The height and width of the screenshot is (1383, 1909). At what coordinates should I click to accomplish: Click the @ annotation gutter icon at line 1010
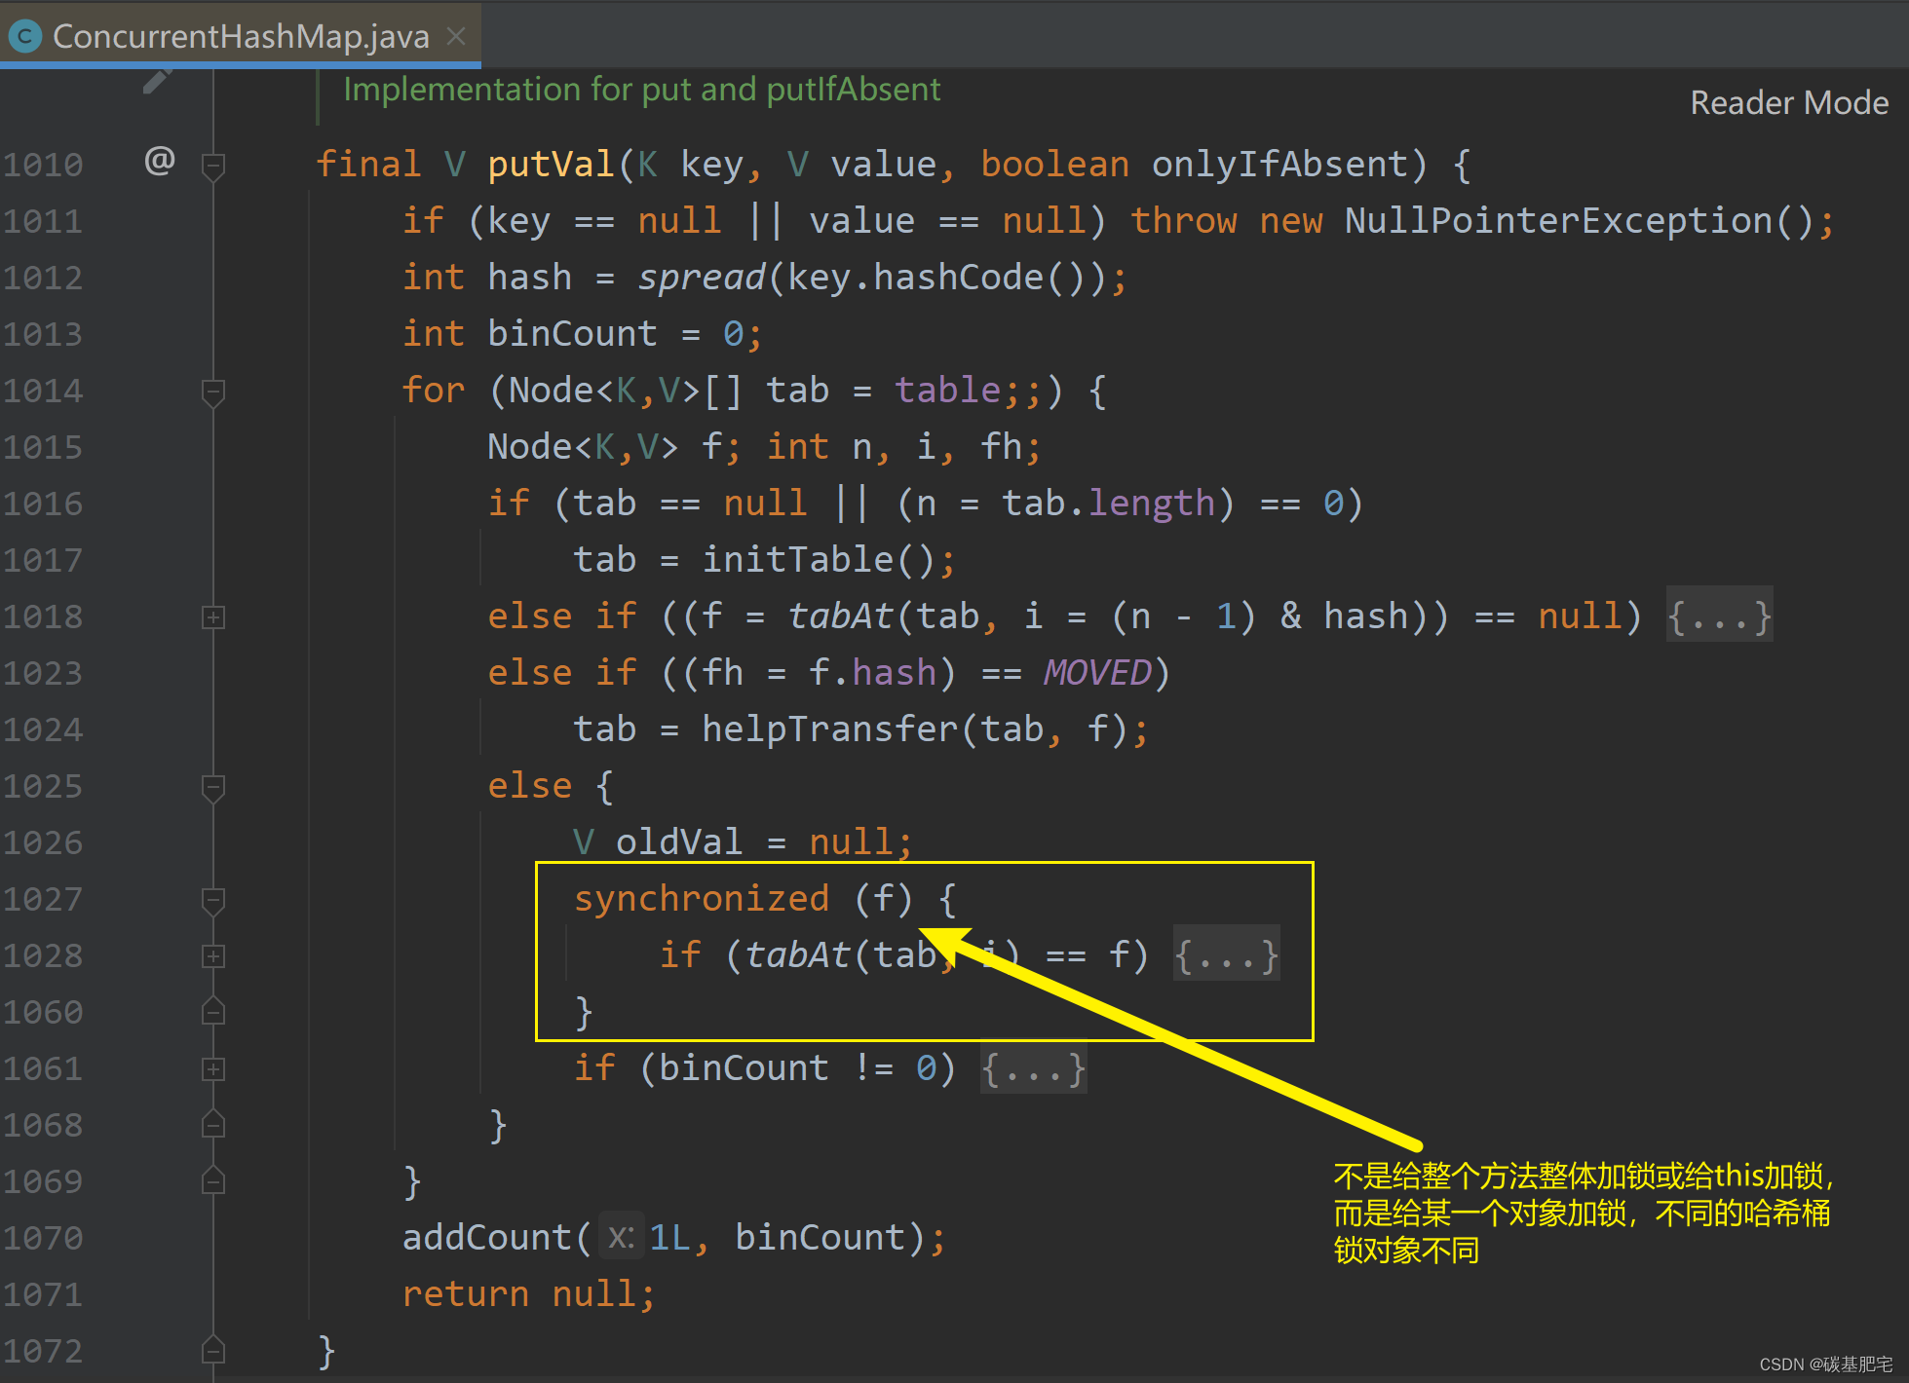click(x=160, y=161)
